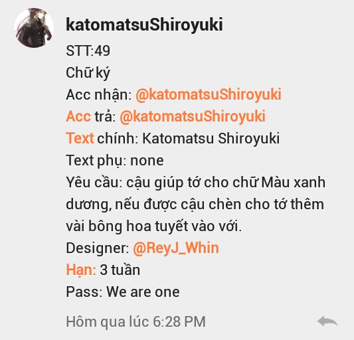This screenshot has width=354, height=340.
Task: Click the orange "Hạn:" highlighted word
Action: (81, 270)
